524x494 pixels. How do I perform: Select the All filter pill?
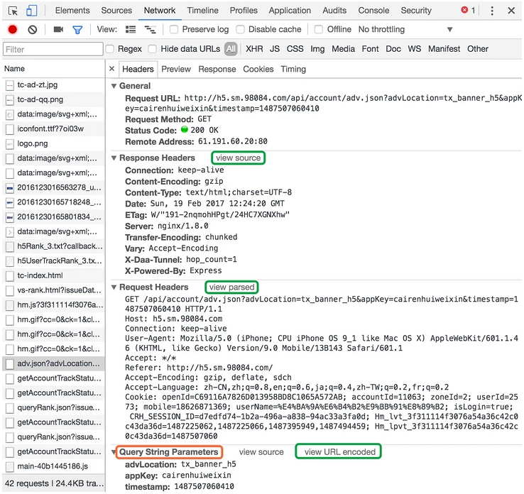click(231, 49)
